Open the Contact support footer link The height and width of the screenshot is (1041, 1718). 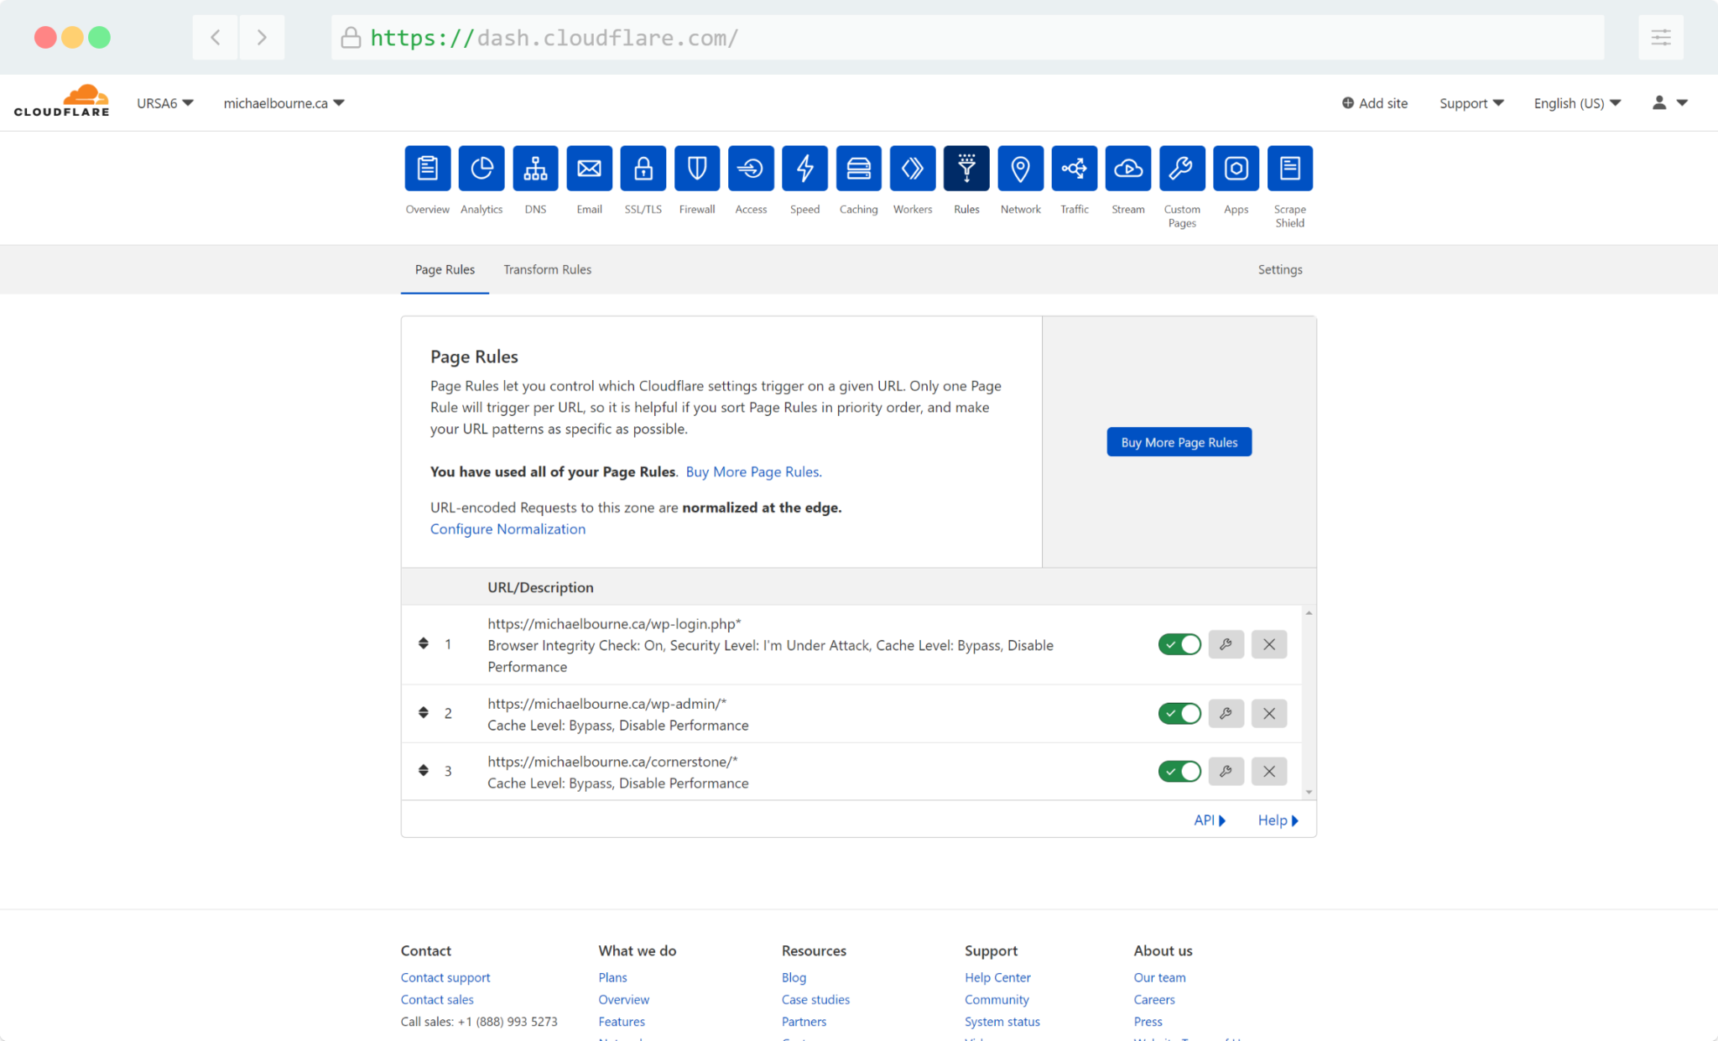pyautogui.click(x=445, y=977)
